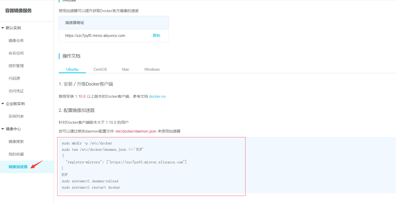Click the 'sudo systemctl restart docker' line
This screenshot has height=203, width=396.
pos(91,187)
